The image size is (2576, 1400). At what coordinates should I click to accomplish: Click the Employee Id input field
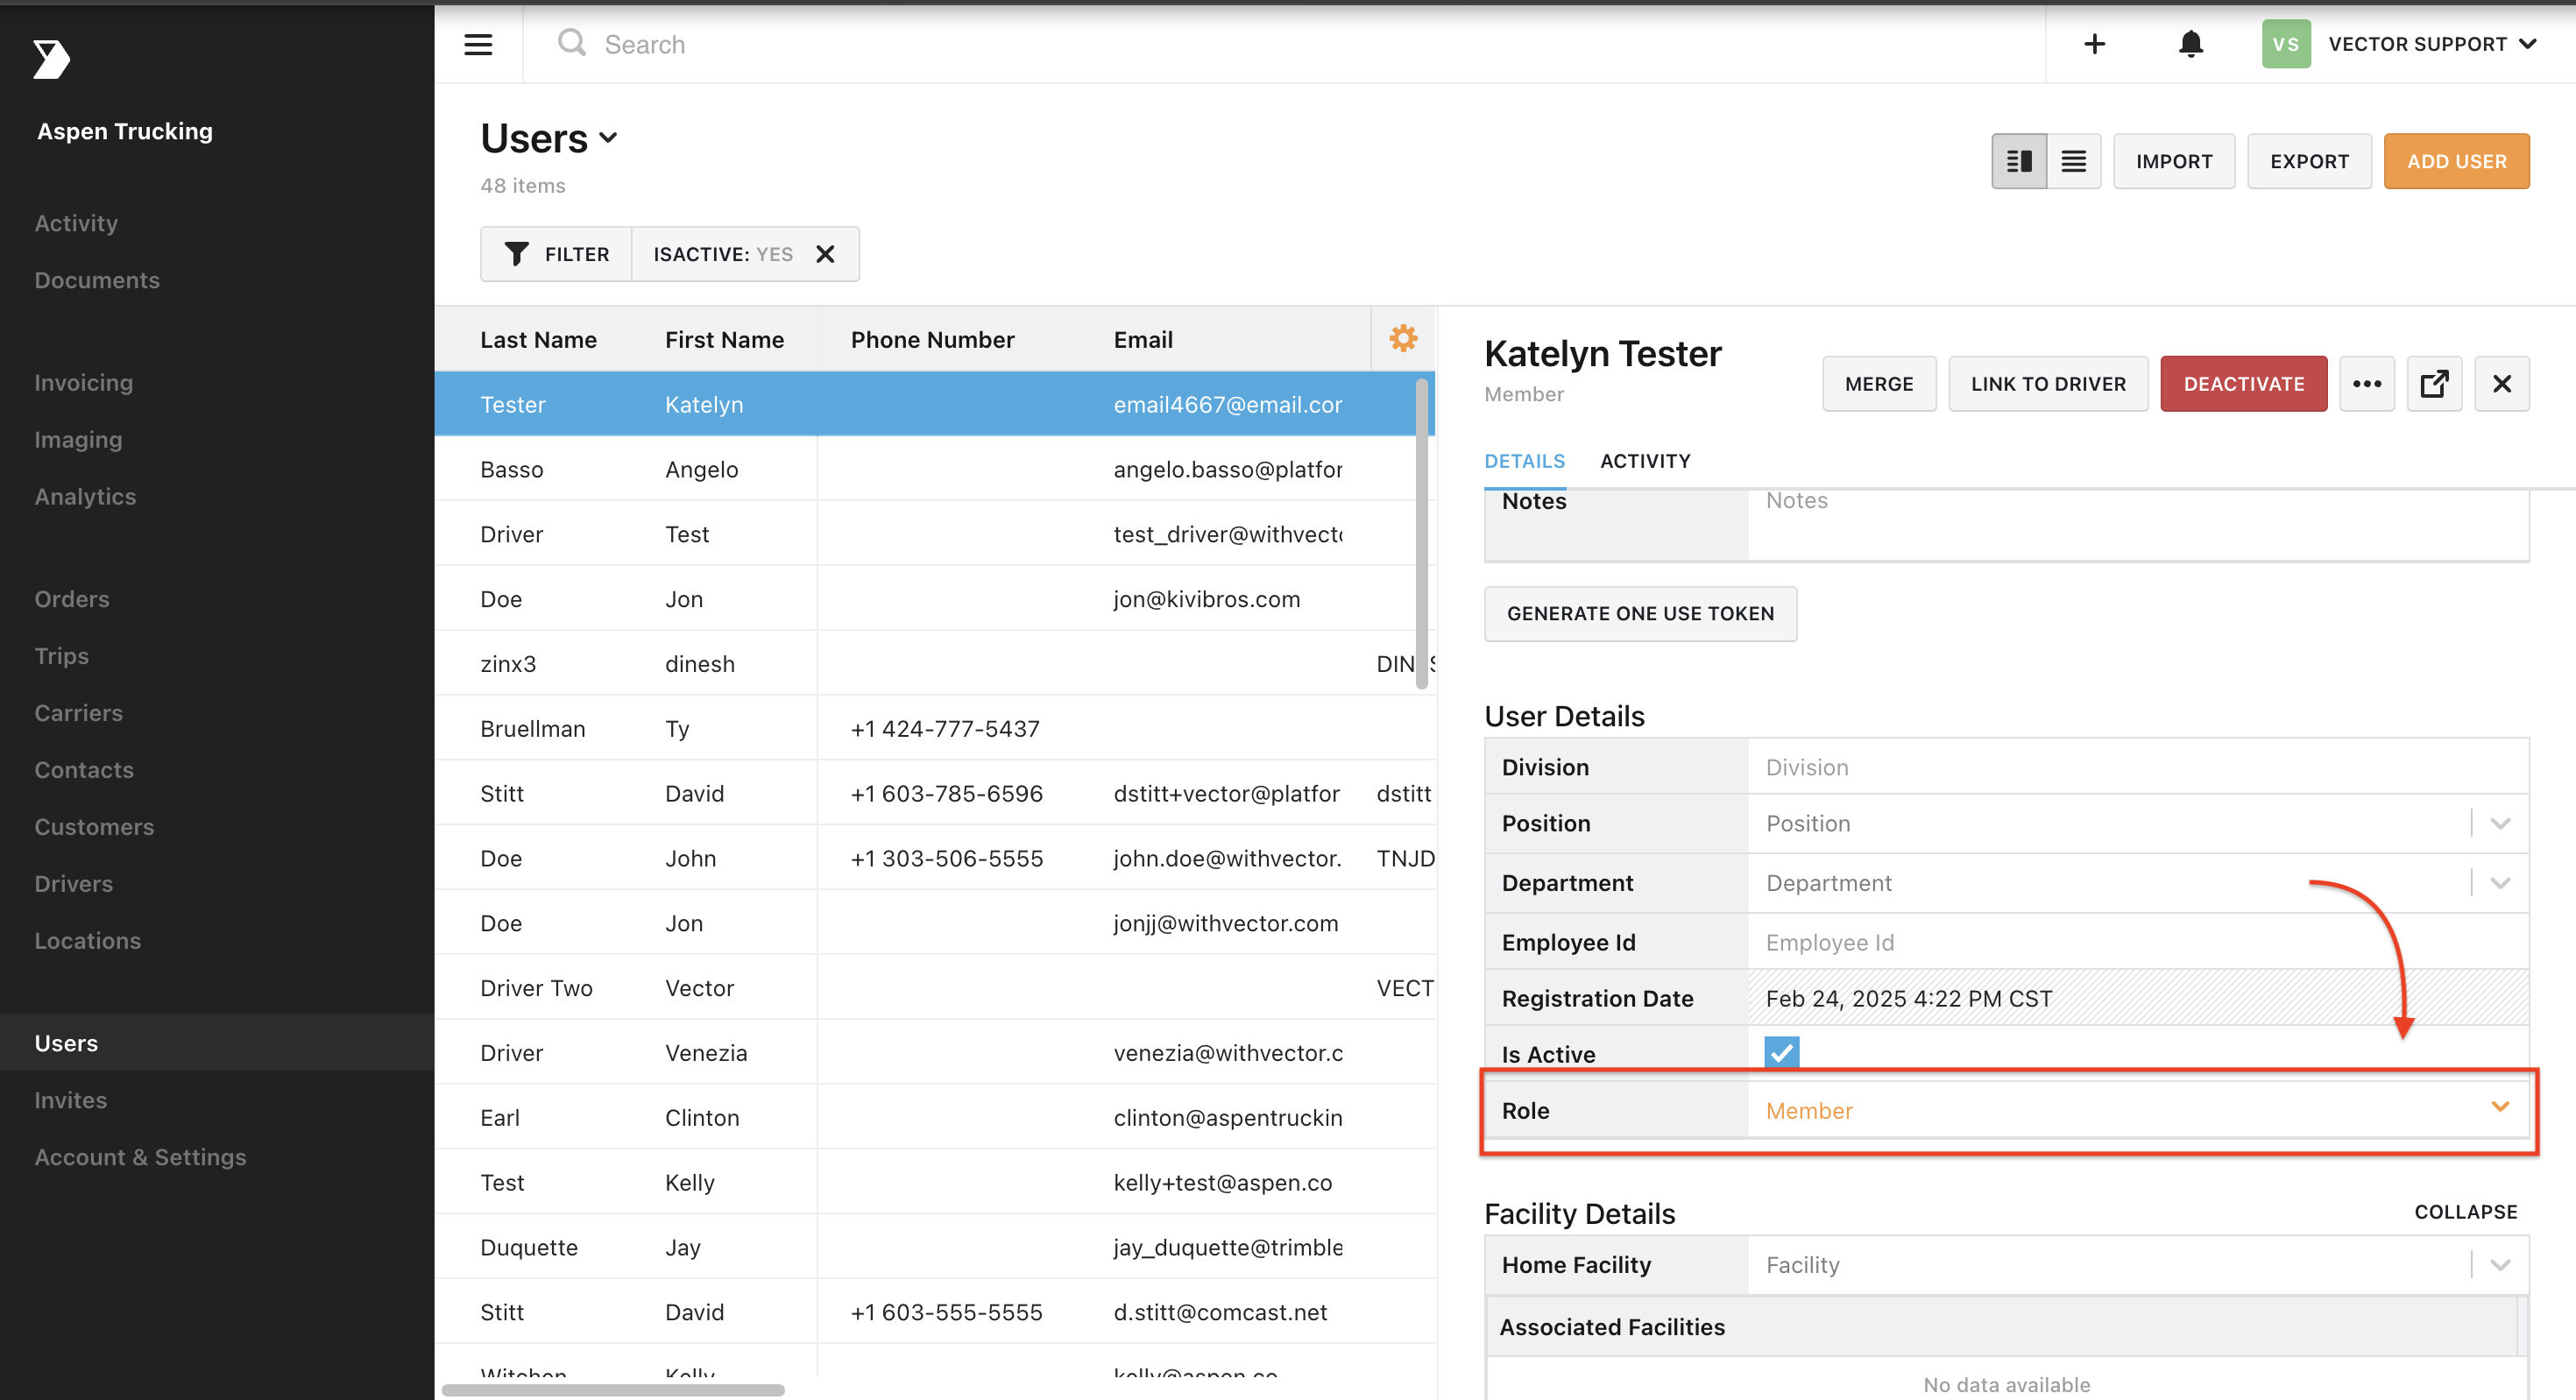tap(2138, 942)
